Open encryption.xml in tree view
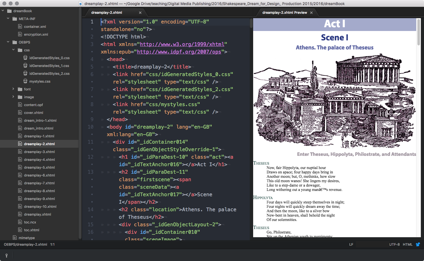The image size is (424, 261). pos(36,34)
